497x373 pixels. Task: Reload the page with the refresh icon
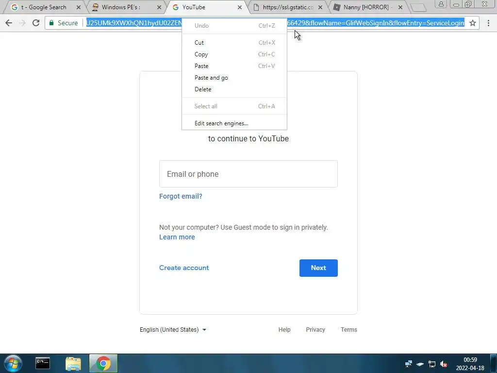point(36,23)
